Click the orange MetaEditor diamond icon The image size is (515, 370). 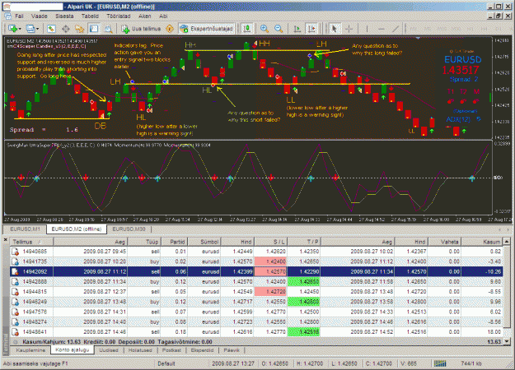click(x=170, y=29)
